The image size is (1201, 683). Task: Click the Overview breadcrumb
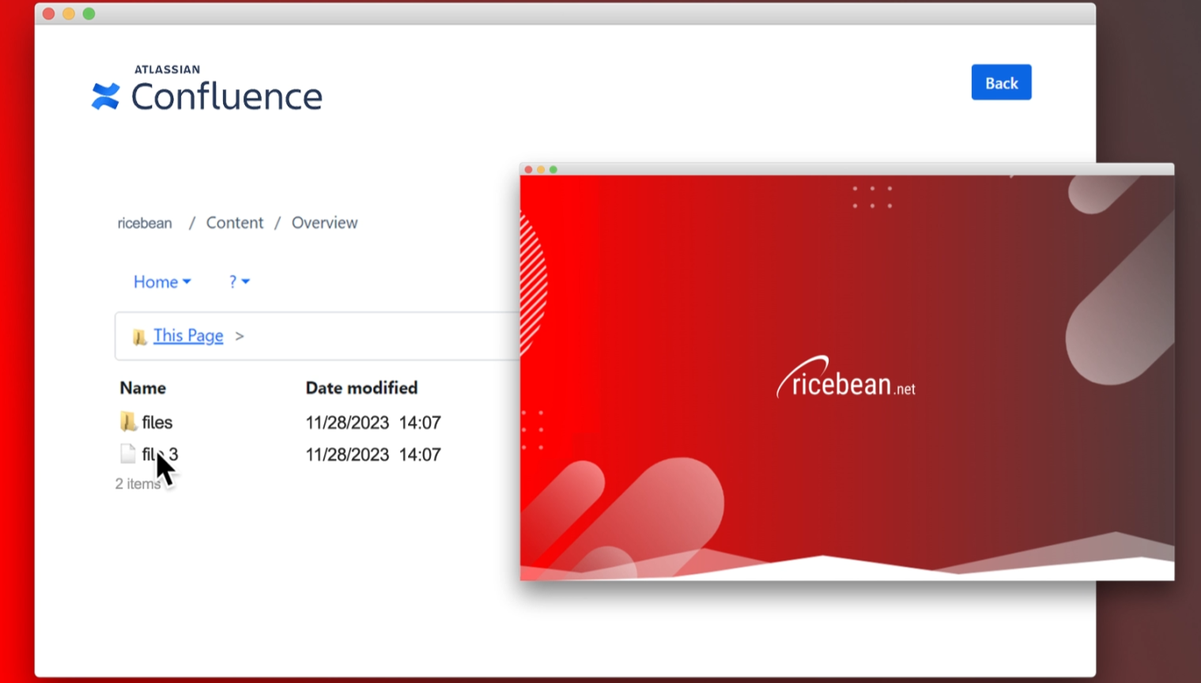click(x=324, y=222)
